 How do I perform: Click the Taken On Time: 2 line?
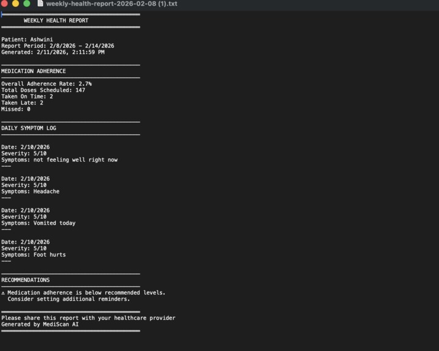pos(27,96)
